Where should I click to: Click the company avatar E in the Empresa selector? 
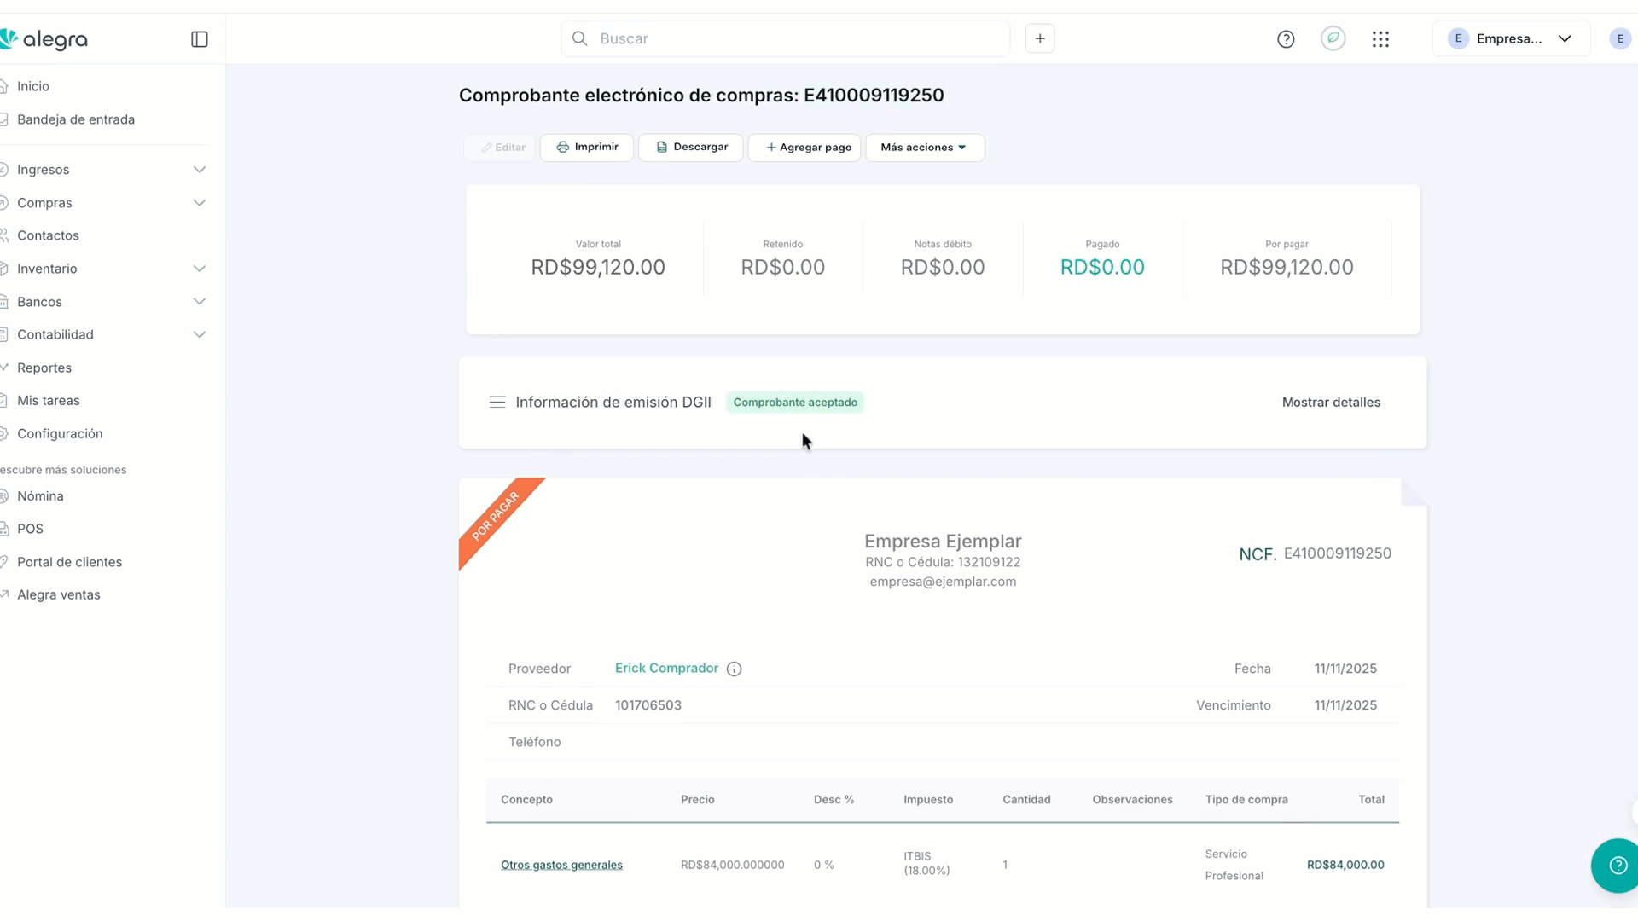click(1458, 38)
